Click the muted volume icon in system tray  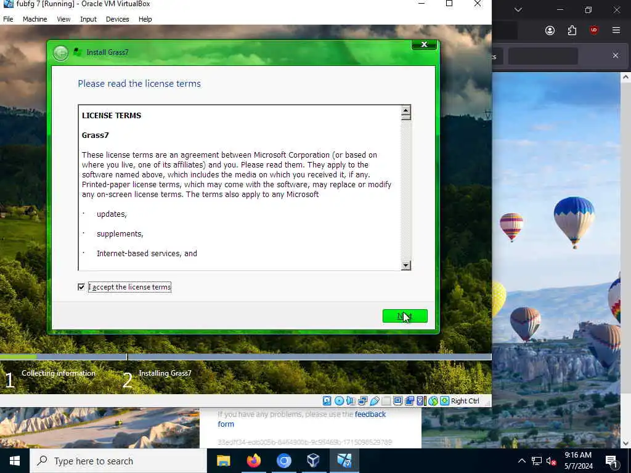[x=551, y=461]
